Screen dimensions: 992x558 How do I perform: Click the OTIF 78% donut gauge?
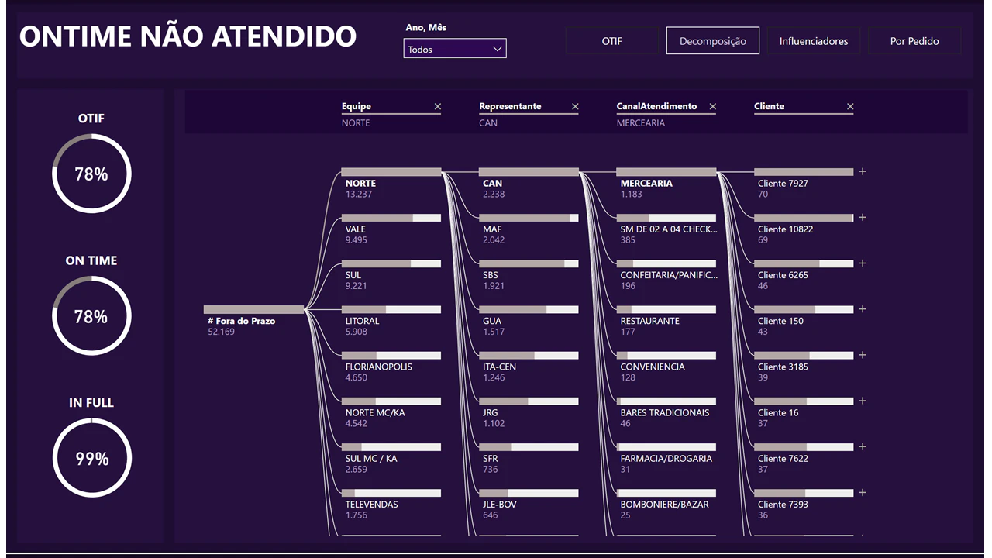91,174
